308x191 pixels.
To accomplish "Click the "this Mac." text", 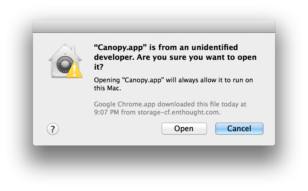I will point(108,88).
